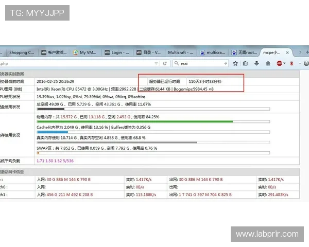Click the physical memory total 15.572 G
Image resolution: width=309 pixels, height=247 pixels.
click(x=70, y=117)
